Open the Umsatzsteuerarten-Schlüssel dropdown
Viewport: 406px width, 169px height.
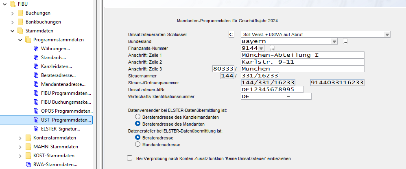[x=387, y=34]
